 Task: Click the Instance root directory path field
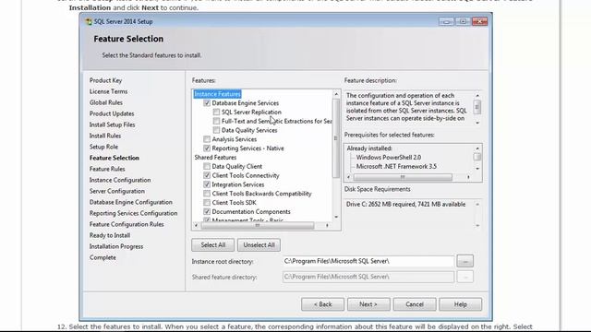[x=368, y=261]
